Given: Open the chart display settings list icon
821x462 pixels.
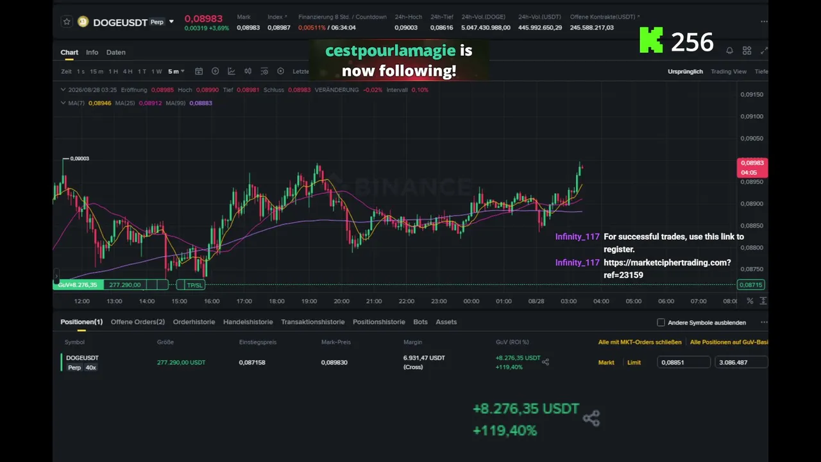Looking at the screenshot, I should [264, 71].
